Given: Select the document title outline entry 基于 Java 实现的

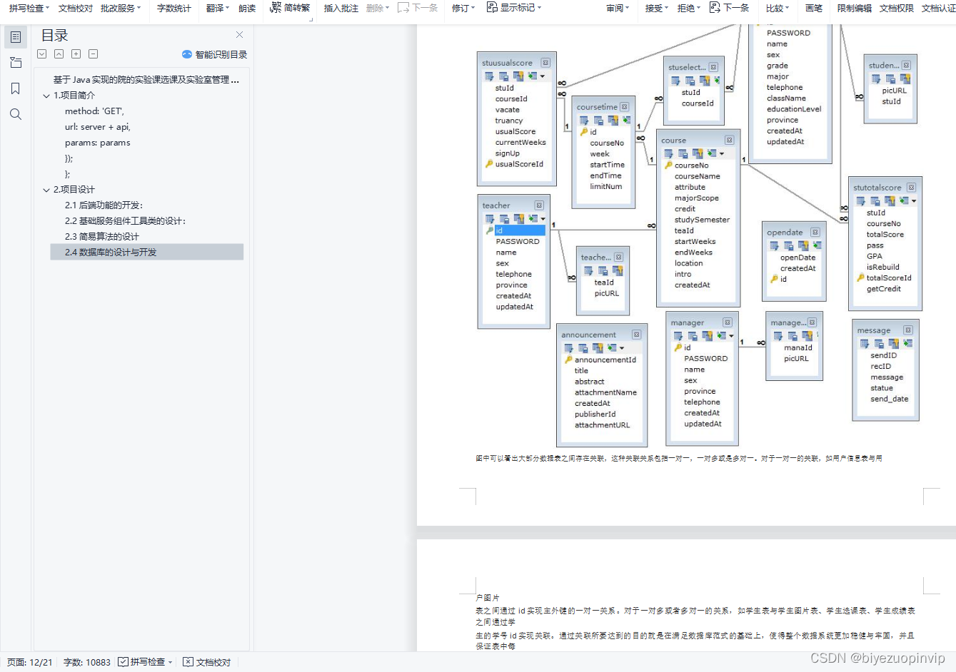Looking at the screenshot, I should [x=146, y=80].
